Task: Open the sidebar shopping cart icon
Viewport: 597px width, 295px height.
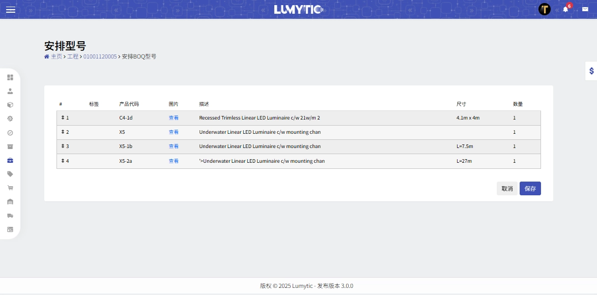Action: point(10,188)
